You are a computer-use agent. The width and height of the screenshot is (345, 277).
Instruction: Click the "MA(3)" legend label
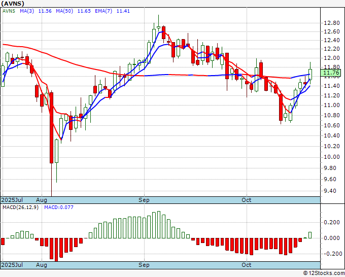pyautogui.click(x=27, y=11)
